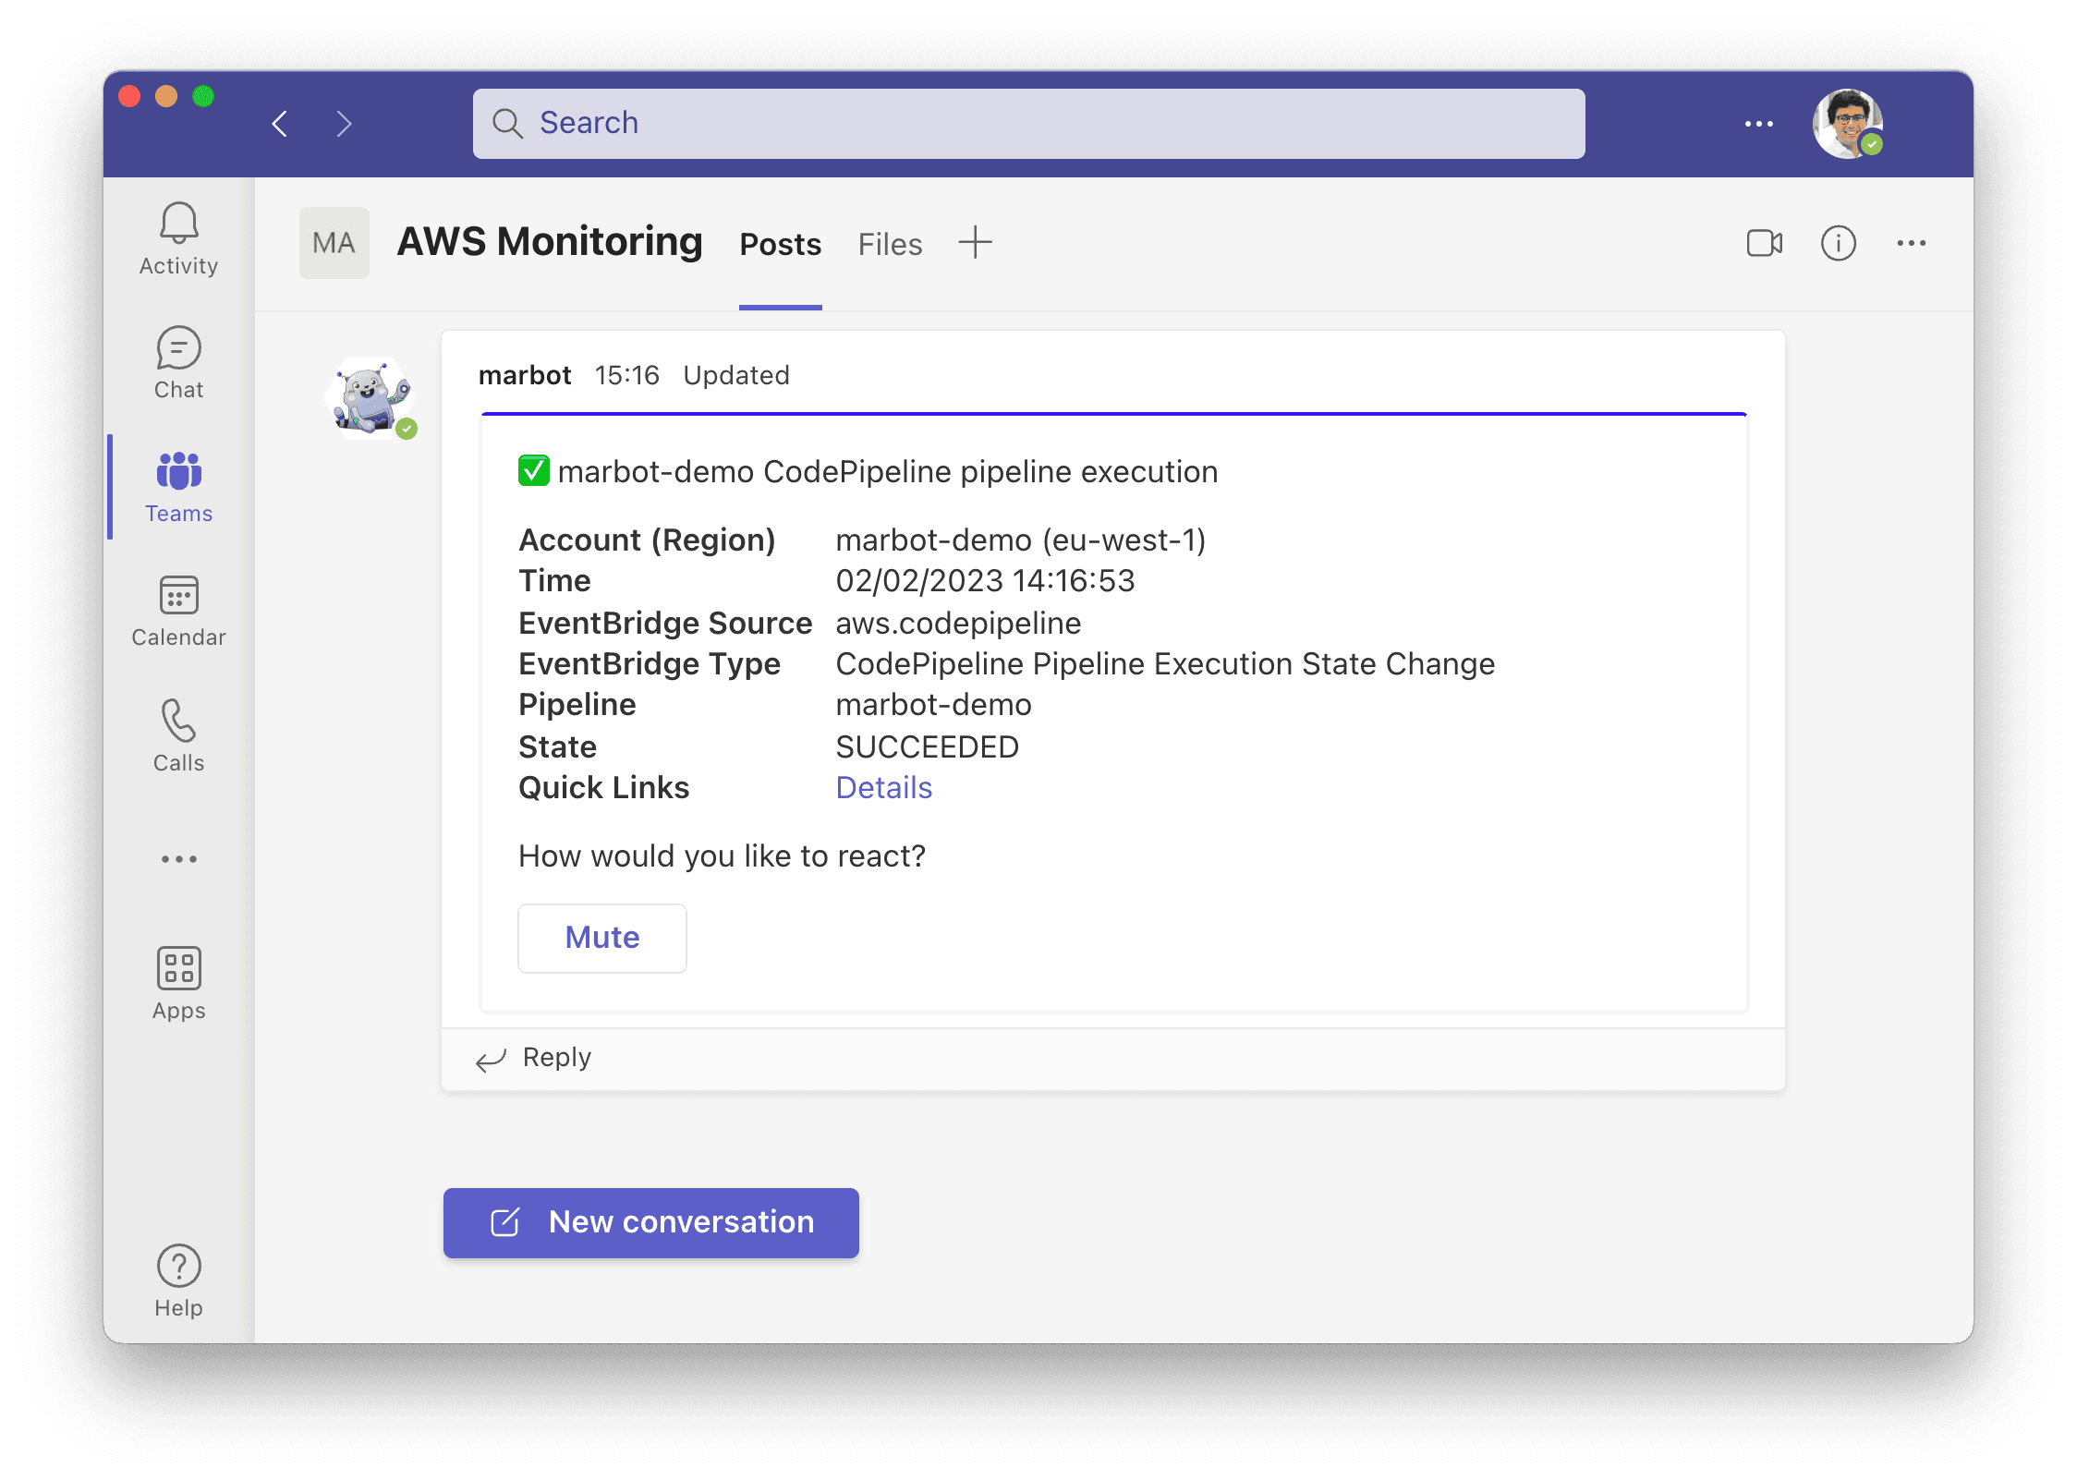Open the Details quick link
This screenshot has width=2077, height=1480.
883,788
